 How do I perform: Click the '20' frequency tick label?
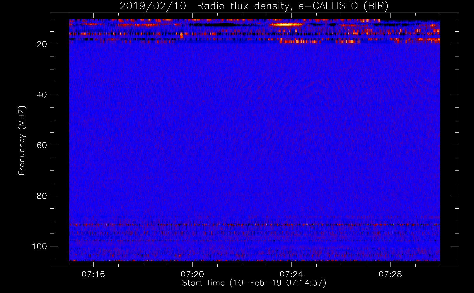[x=42, y=44]
